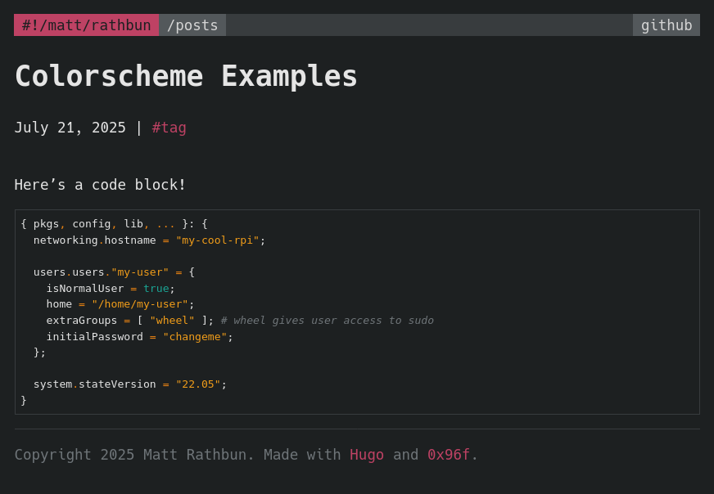Open the github link in navbar
This screenshot has height=494, width=714.
(x=666, y=25)
